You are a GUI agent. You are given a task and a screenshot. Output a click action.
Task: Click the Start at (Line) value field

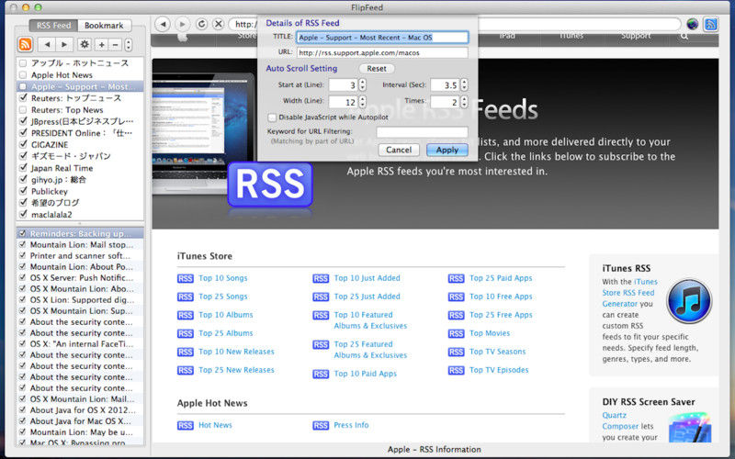click(343, 84)
